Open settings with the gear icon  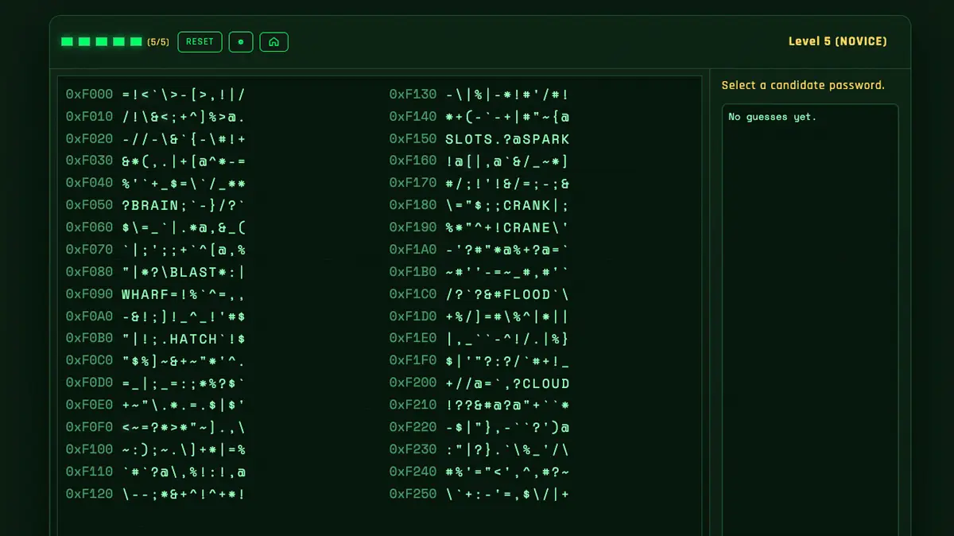(x=241, y=42)
